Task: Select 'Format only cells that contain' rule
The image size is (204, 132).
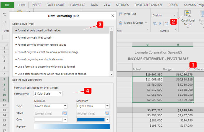Action: coord(61,38)
